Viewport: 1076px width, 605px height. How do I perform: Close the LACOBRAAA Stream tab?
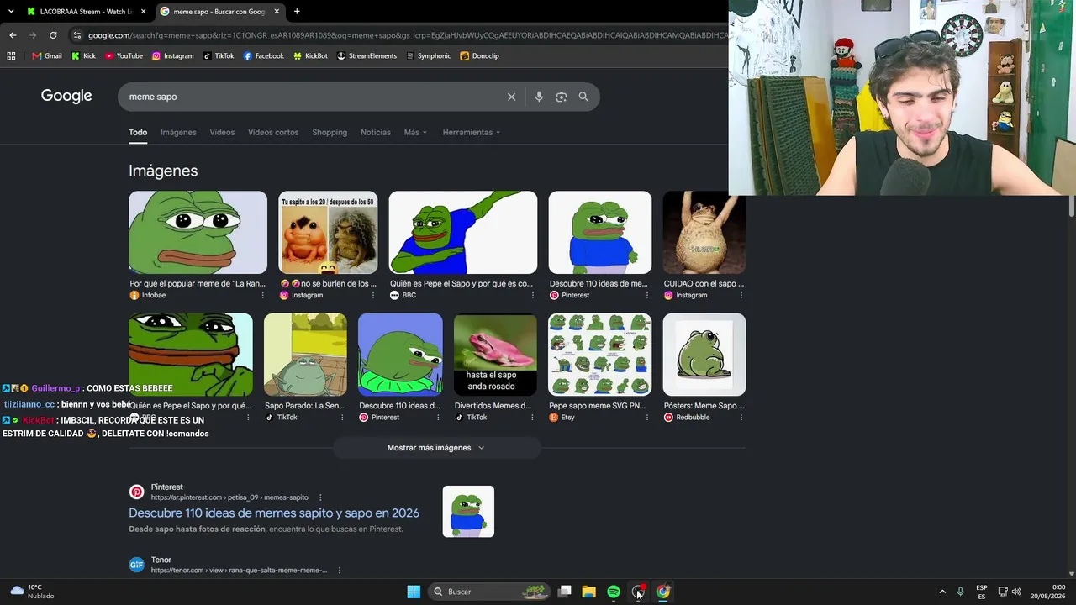(x=144, y=12)
